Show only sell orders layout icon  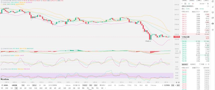click(x=193, y=3)
